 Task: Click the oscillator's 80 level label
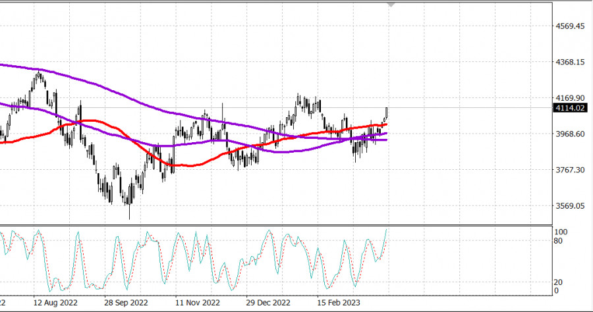[x=558, y=242]
